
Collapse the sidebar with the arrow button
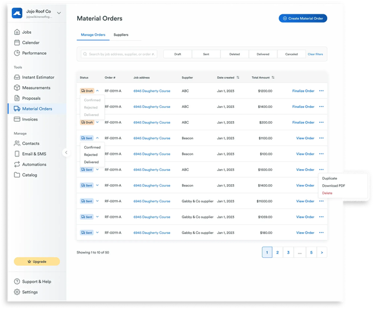coord(66,152)
